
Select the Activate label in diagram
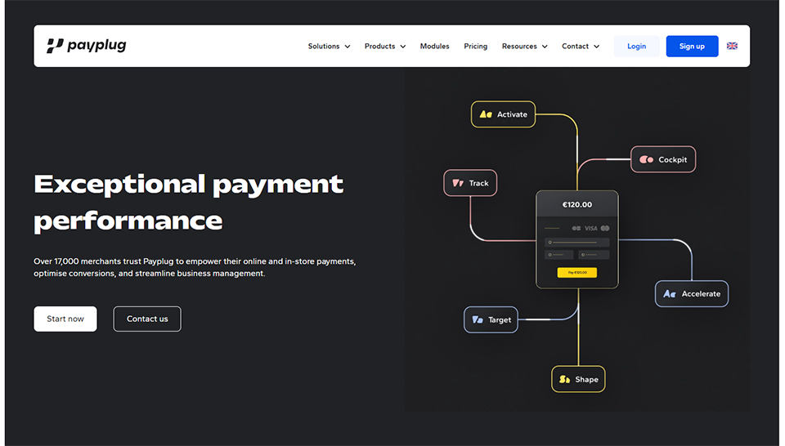pyautogui.click(x=512, y=114)
